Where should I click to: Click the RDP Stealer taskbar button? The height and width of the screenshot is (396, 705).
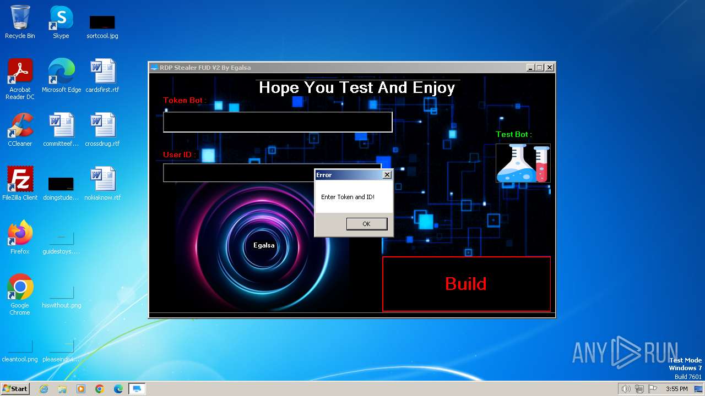click(137, 389)
